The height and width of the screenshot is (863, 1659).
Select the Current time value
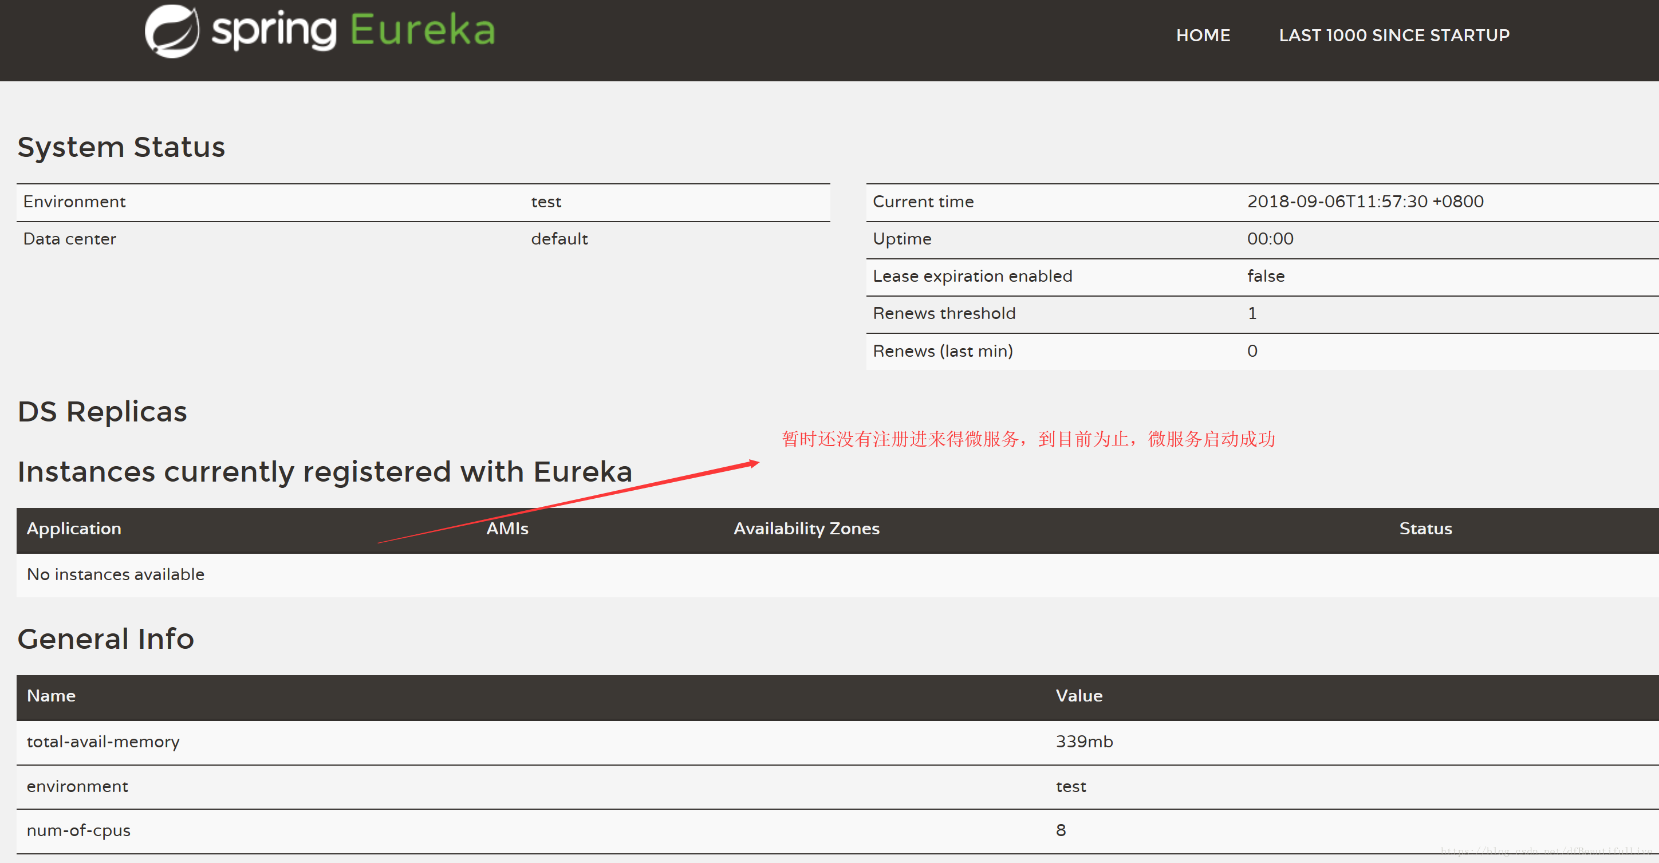tap(1365, 202)
